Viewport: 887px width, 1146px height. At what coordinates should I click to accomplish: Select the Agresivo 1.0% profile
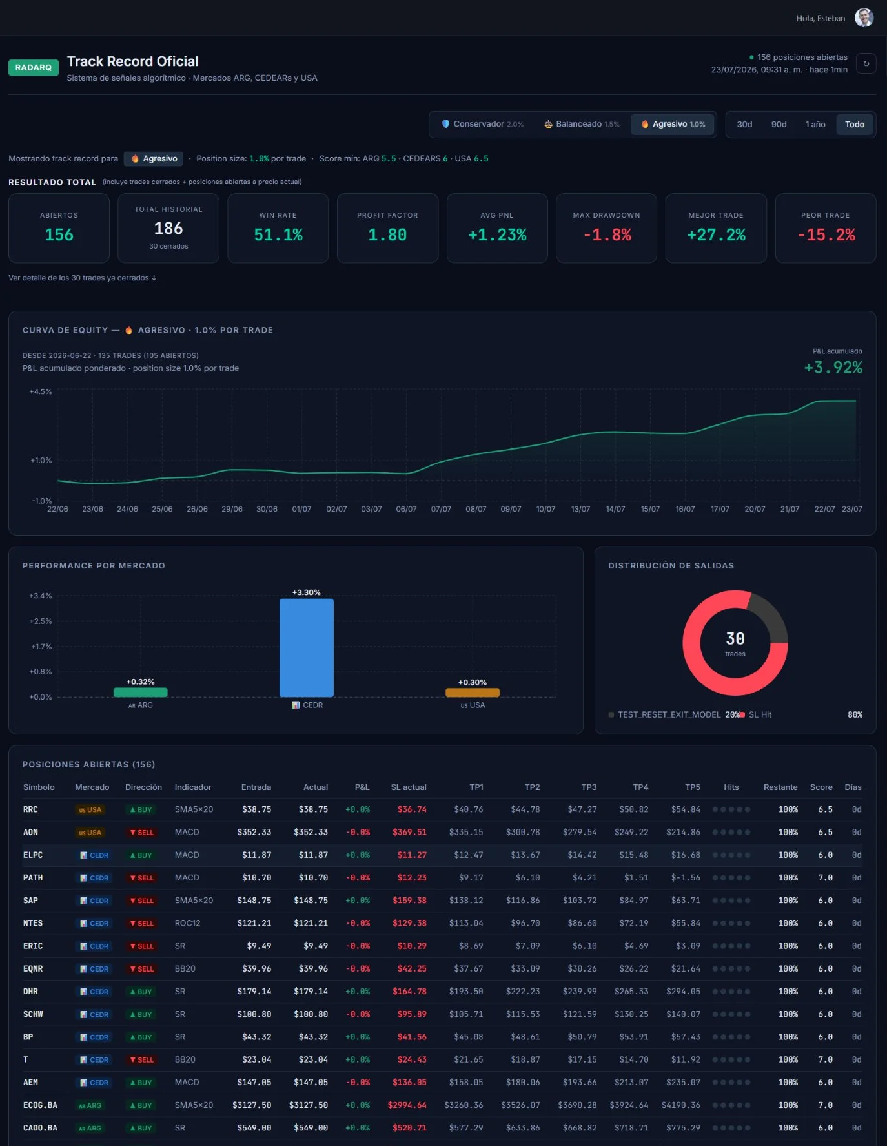tap(673, 124)
